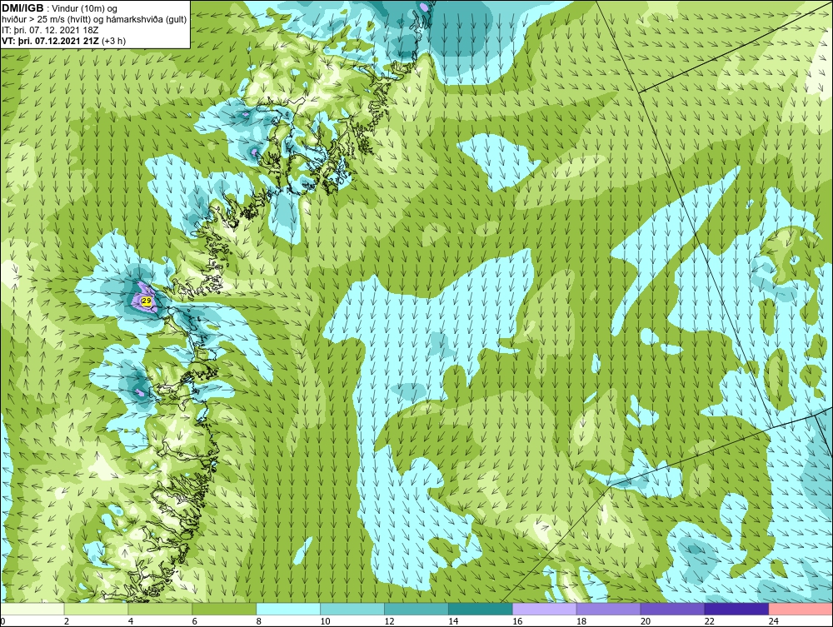Click the dark teal 14–16 m/s legend swatch
Image resolution: width=833 pixels, height=627 pixels.
(x=481, y=609)
